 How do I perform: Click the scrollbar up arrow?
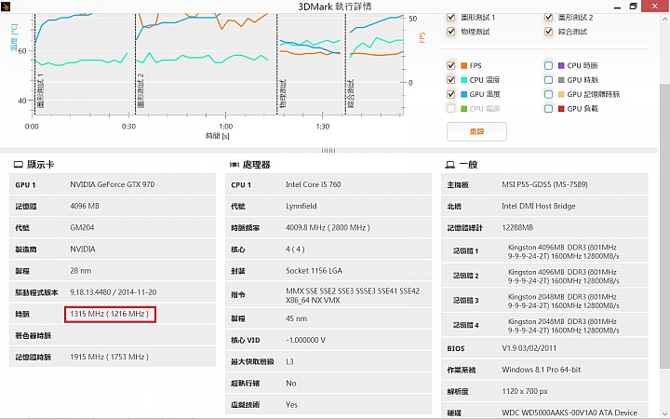coord(664,19)
